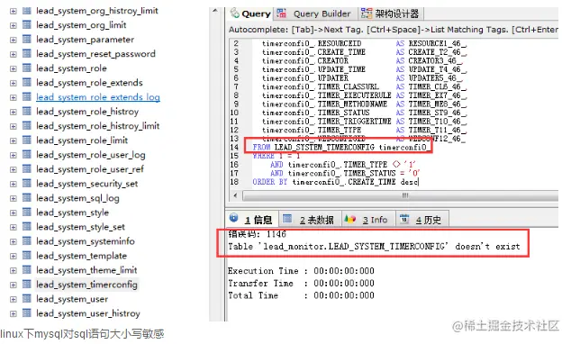Expand lead_system_org_limit table node
The width and height of the screenshot is (571, 344).
click(x=14, y=25)
